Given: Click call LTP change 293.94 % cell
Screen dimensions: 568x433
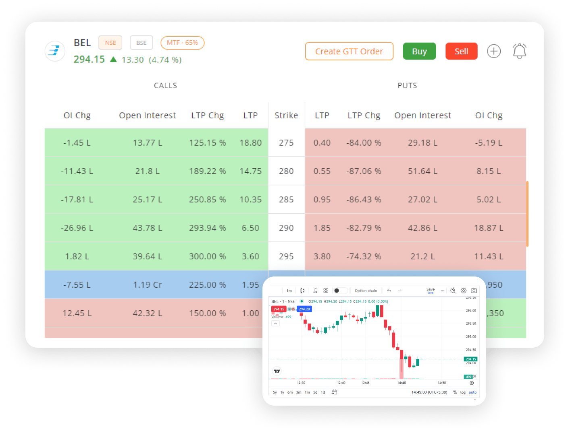Looking at the screenshot, I should tap(208, 228).
